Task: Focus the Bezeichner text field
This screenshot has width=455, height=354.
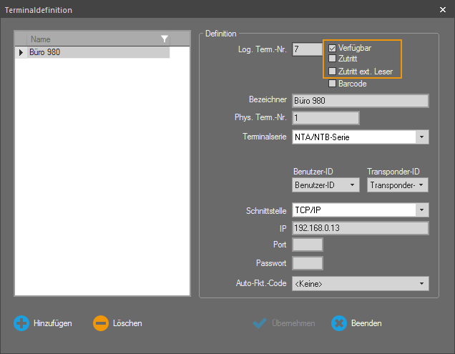Action: click(x=360, y=101)
